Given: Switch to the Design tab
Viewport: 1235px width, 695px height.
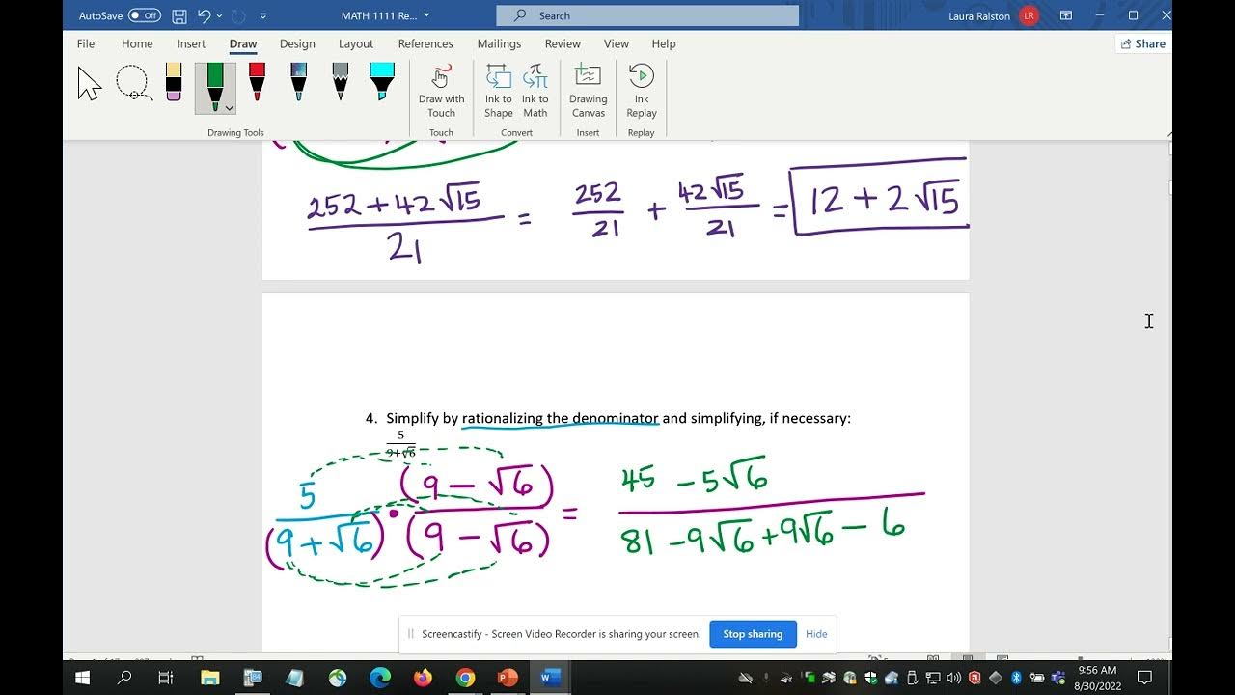Looking at the screenshot, I should [x=297, y=43].
